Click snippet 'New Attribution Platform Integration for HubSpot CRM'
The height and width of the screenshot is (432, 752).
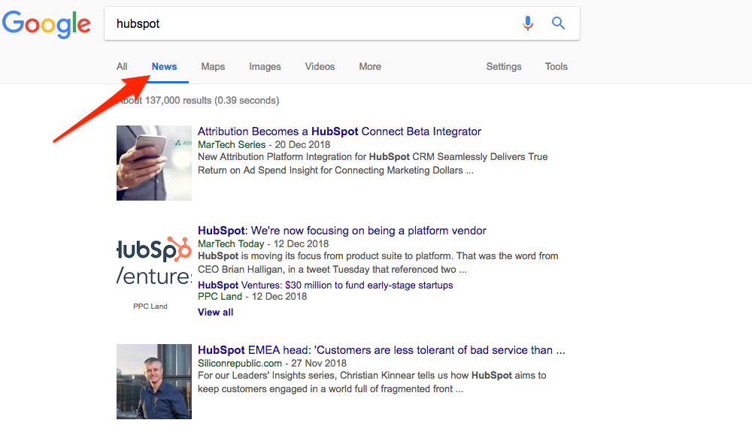[373, 163]
